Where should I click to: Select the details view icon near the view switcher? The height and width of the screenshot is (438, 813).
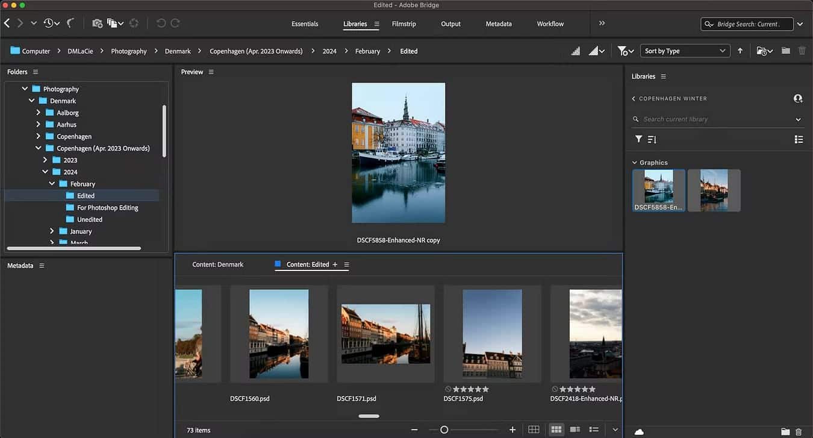575,429
